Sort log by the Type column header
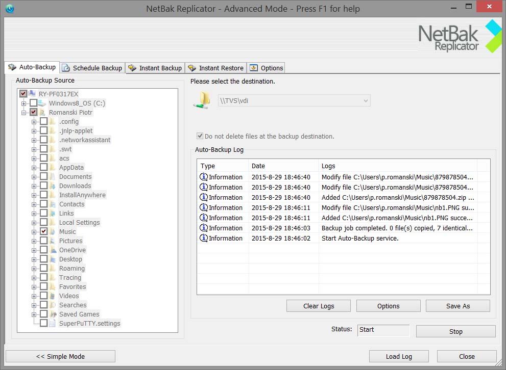 (x=223, y=166)
